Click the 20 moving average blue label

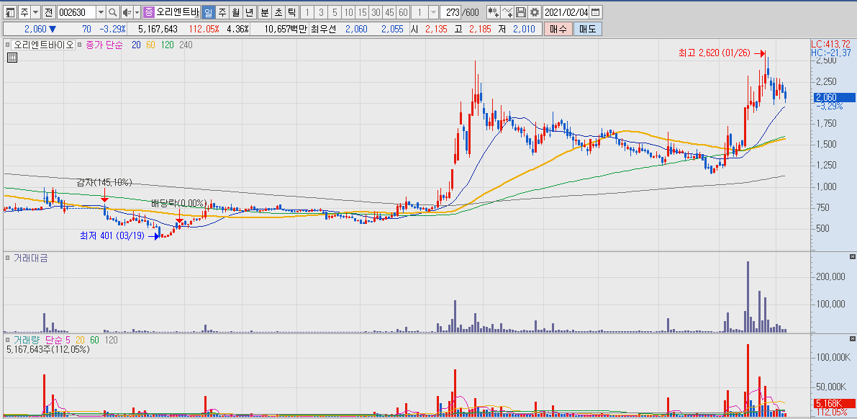136,45
